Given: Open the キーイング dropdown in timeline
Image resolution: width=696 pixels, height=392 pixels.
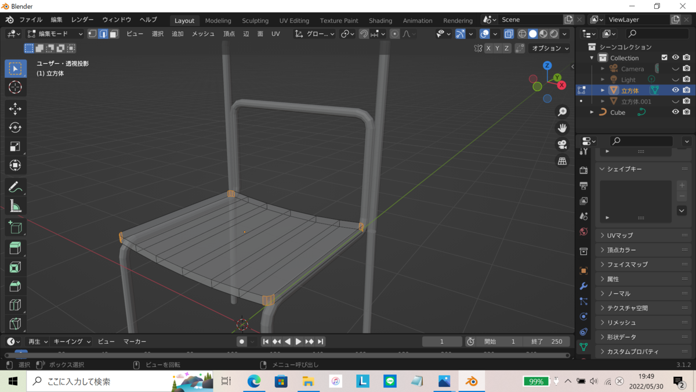Looking at the screenshot, I should [x=72, y=341].
